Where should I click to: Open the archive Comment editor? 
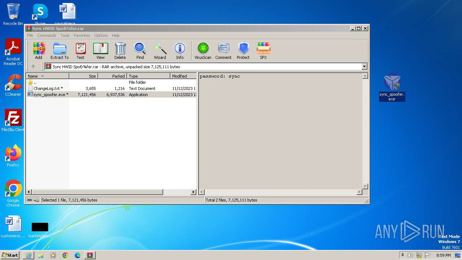click(x=223, y=51)
